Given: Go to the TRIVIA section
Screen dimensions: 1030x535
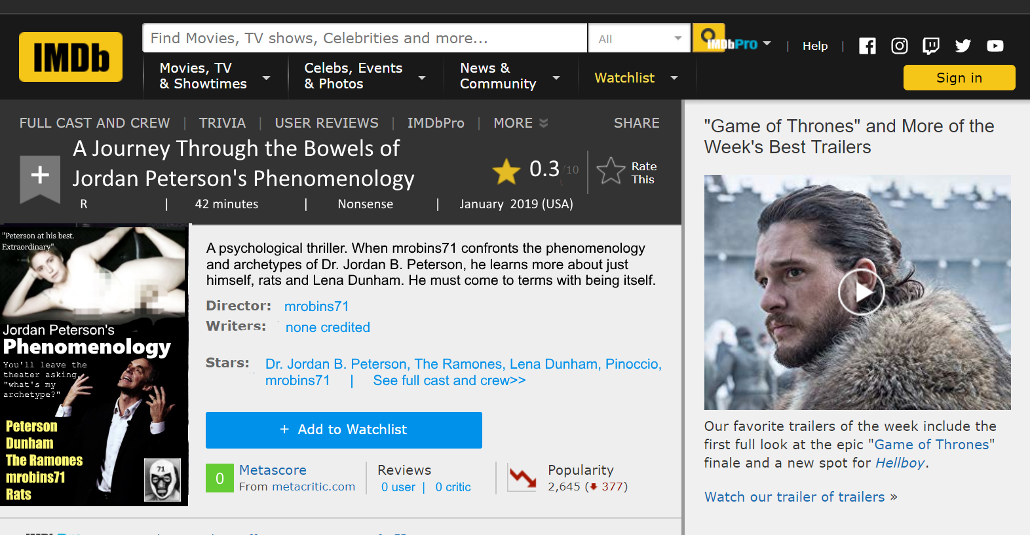Looking at the screenshot, I should point(222,123).
